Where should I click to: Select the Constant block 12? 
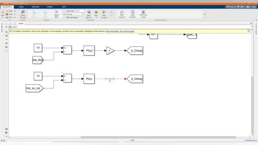(x=38, y=76)
